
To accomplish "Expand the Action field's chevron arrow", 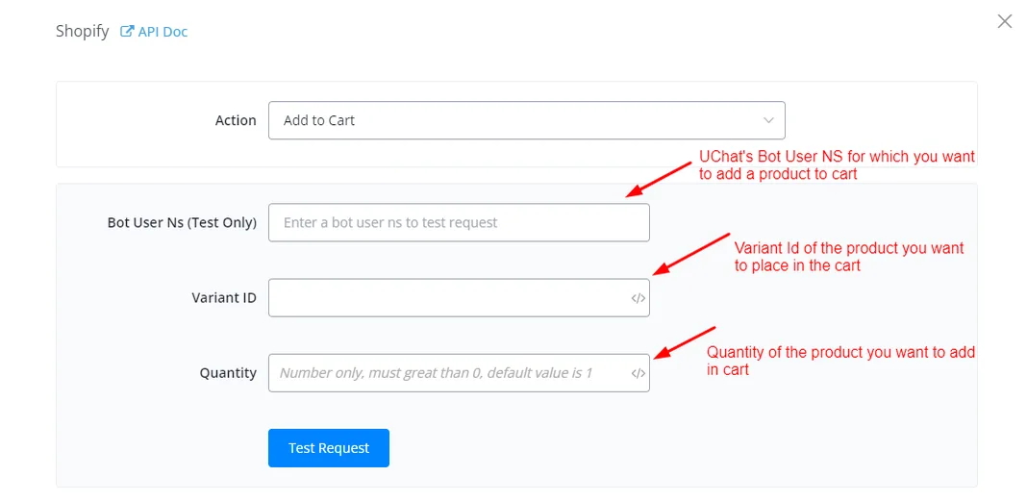I will pos(768,120).
